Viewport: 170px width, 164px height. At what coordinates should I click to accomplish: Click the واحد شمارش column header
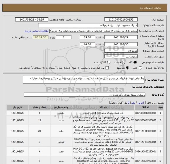[x=61, y=107]
